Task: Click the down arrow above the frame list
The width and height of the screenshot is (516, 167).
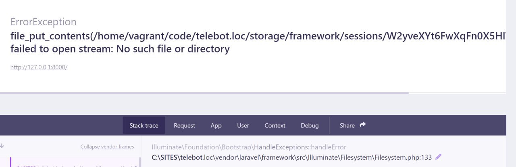Action: (x=2, y=147)
